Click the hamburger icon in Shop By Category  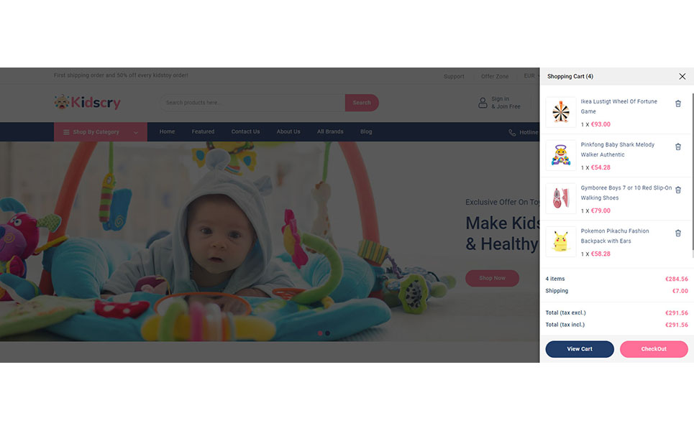[x=66, y=132]
